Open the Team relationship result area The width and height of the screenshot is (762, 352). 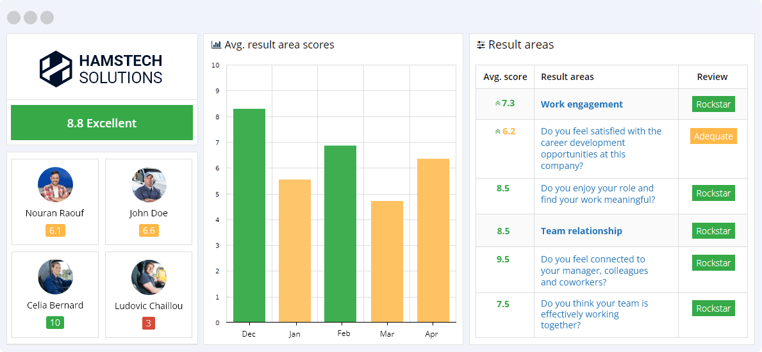pos(581,231)
